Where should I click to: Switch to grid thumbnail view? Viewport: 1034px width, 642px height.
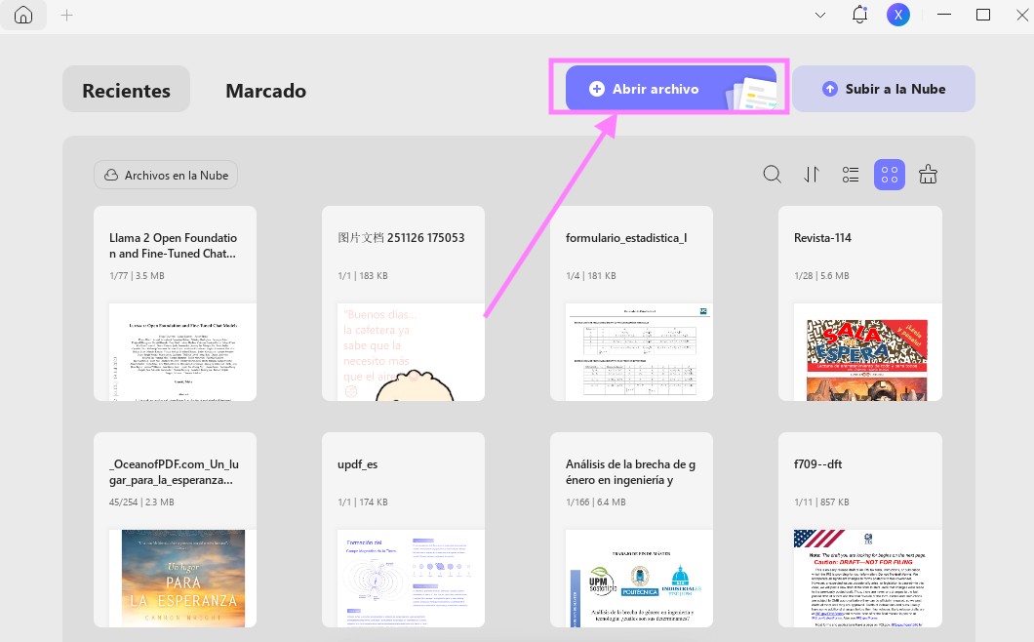890,175
